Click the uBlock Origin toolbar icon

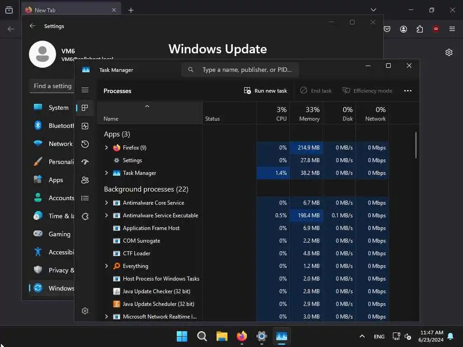click(x=436, y=28)
